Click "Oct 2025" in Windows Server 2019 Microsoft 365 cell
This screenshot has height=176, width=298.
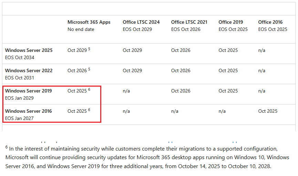coord(77,91)
